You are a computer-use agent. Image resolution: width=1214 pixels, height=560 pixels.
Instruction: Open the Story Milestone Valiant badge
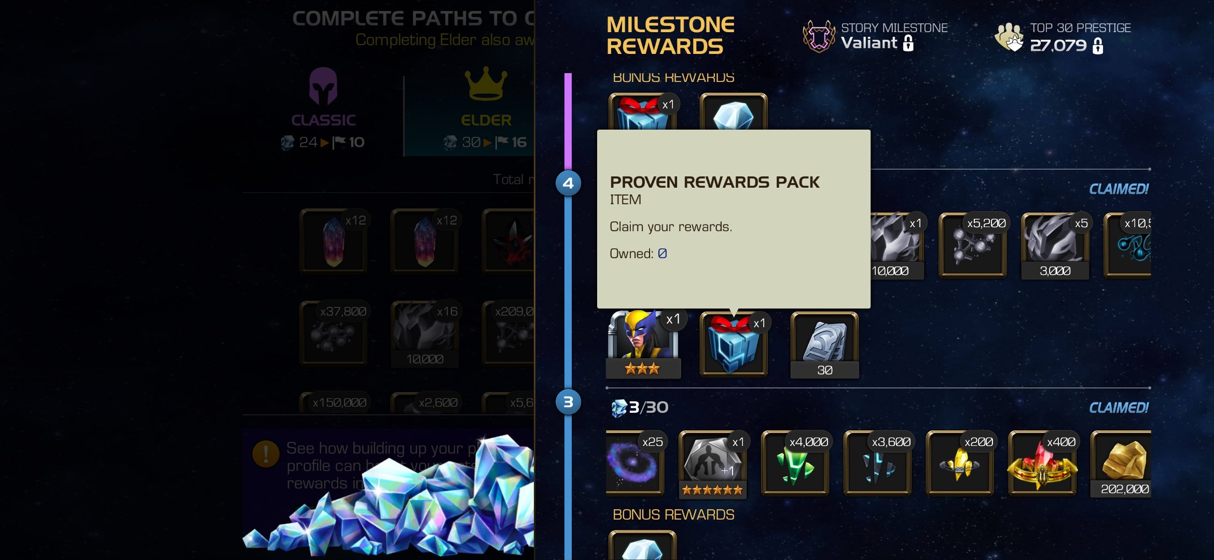click(875, 36)
